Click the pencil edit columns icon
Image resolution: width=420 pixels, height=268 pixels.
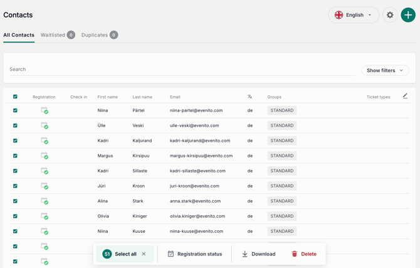pyautogui.click(x=405, y=96)
